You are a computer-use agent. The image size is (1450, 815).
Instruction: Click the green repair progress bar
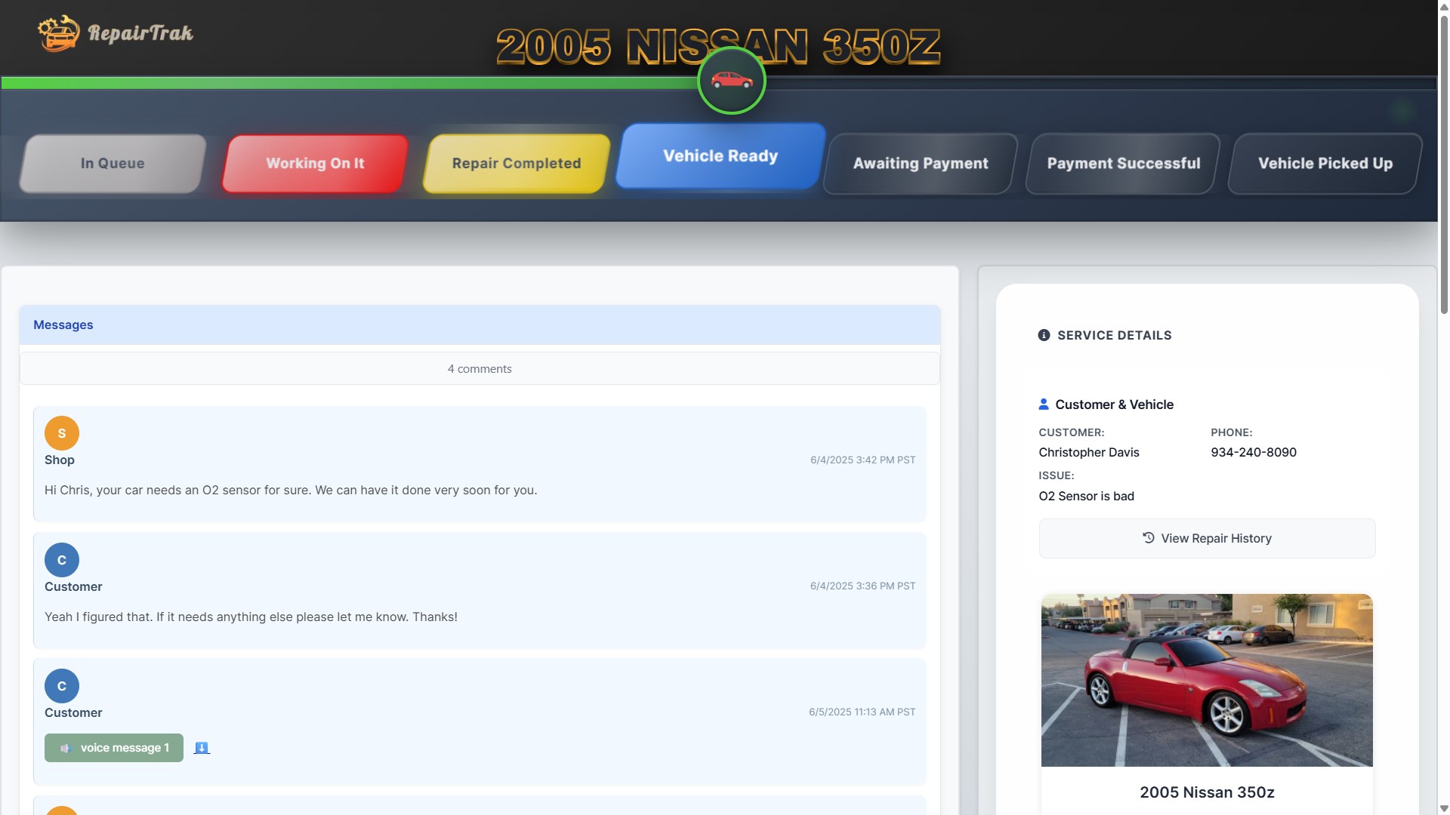point(340,82)
